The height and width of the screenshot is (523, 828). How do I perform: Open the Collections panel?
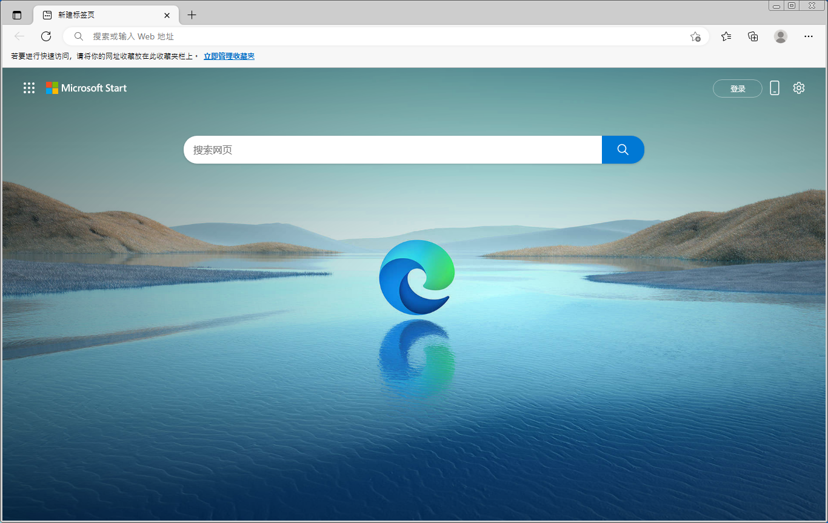(753, 36)
